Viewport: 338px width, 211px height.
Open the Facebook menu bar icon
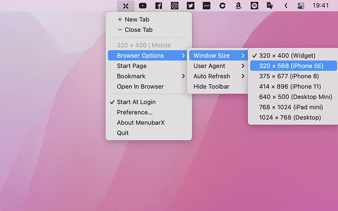(x=159, y=6)
